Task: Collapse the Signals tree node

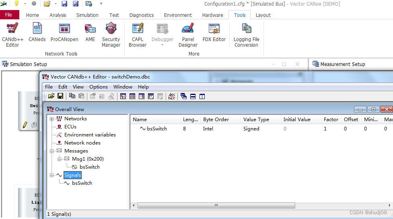Action: coord(51,175)
